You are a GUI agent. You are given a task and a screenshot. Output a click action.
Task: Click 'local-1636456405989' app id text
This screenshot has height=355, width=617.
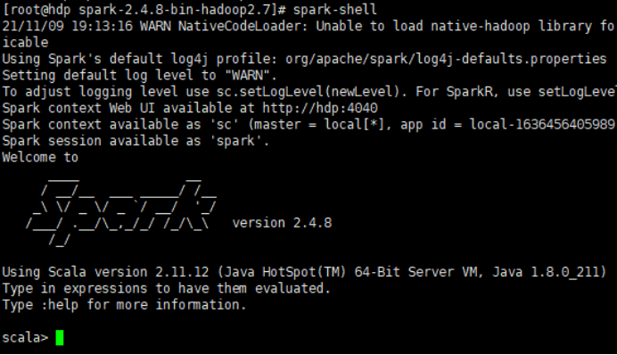[x=542, y=124]
